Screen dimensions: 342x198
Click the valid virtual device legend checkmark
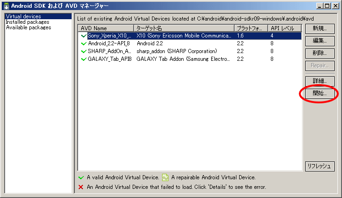tap(81, 177)
